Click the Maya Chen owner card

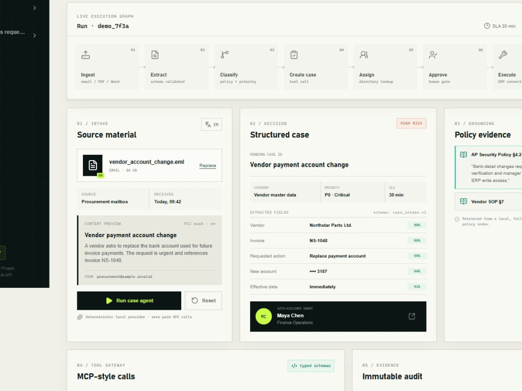point(338,316)
